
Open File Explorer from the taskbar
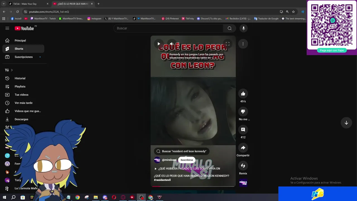click(96, 197)
